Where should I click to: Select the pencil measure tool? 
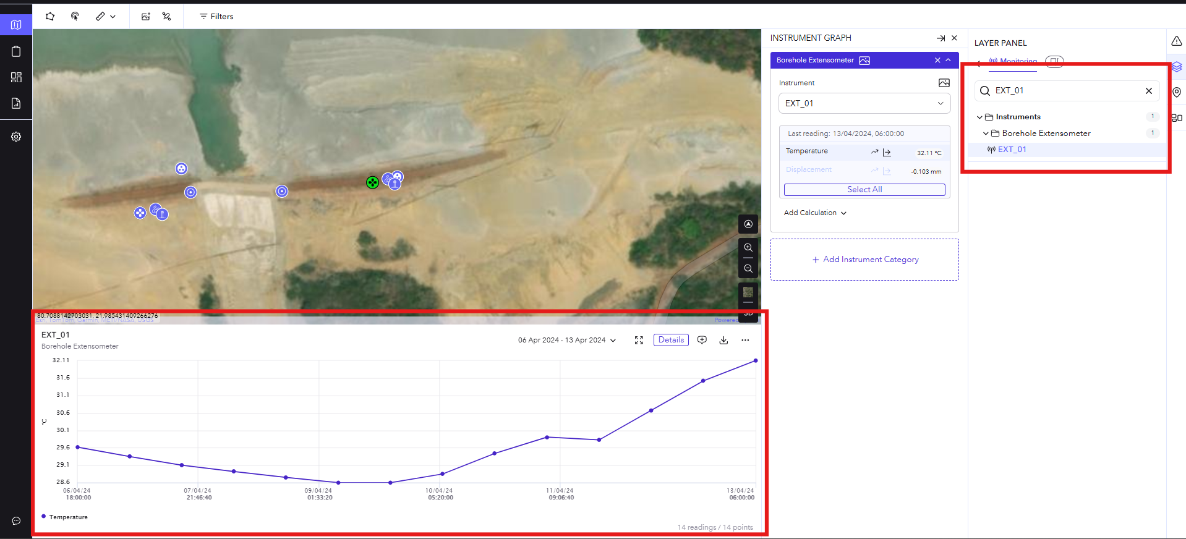point(100,17)
